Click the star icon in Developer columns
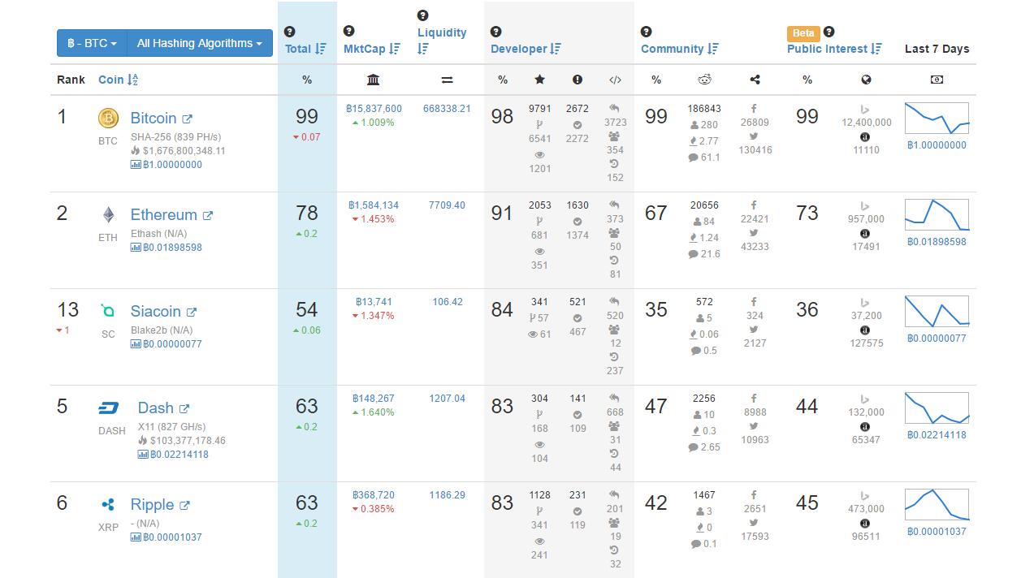Screen dimensions: 1034x578 coord(539,80)
